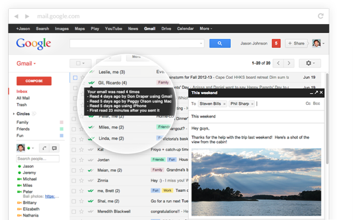Image resolution: width=353 pixels, height=220 pixels.
Task: Star the Meredith Blackwell email
Action: coord(81,211)
